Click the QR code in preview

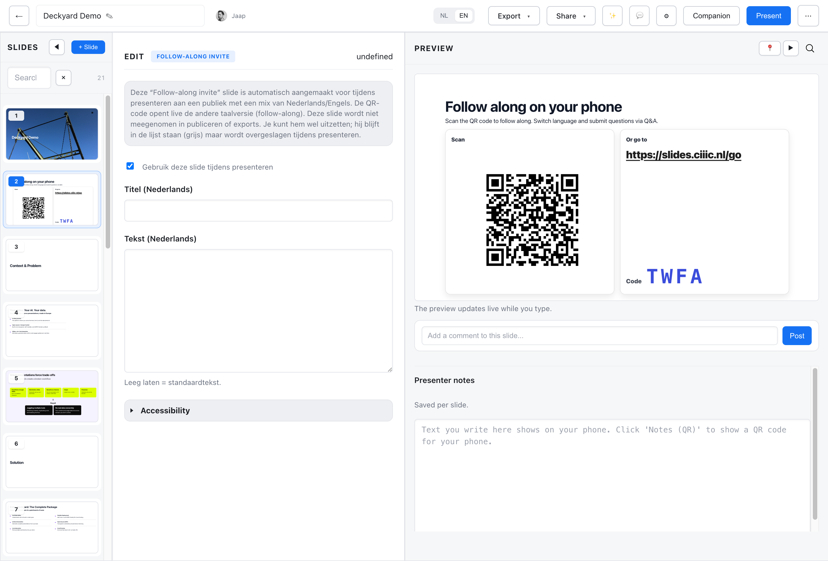532,220
